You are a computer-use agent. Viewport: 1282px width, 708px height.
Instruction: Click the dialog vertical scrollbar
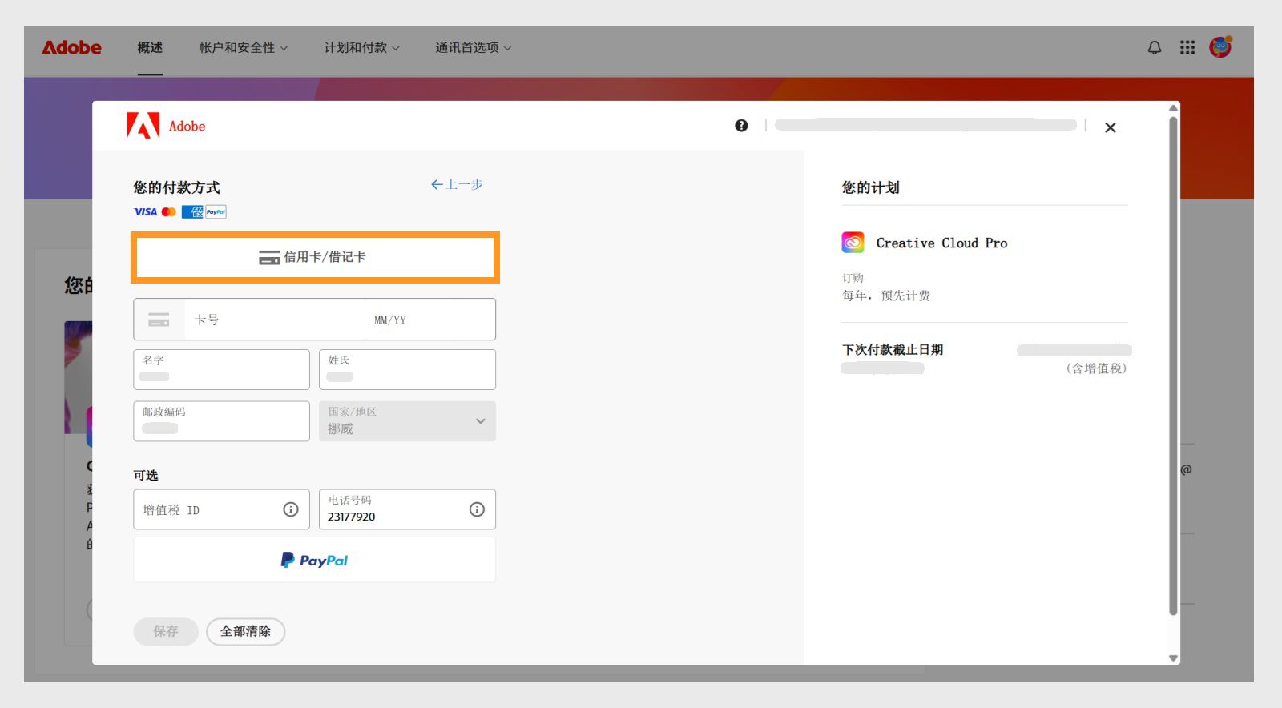click(1173, 365)
